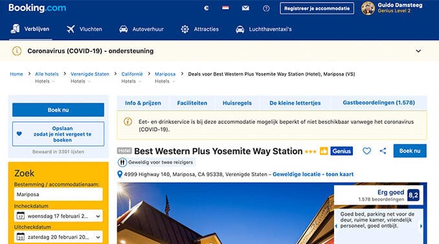Image resolution: width=439 pixels, height=244 pixels.
Task: Click 1.578 beoordelingen text
Action: click(381, 199)
